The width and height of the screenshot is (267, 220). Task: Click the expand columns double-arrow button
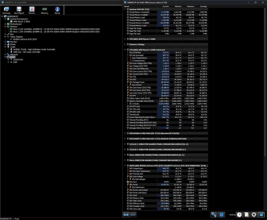(x=126, y=215)
